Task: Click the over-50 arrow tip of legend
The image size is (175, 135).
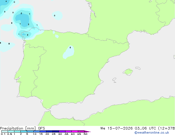Action: [87, 131]
